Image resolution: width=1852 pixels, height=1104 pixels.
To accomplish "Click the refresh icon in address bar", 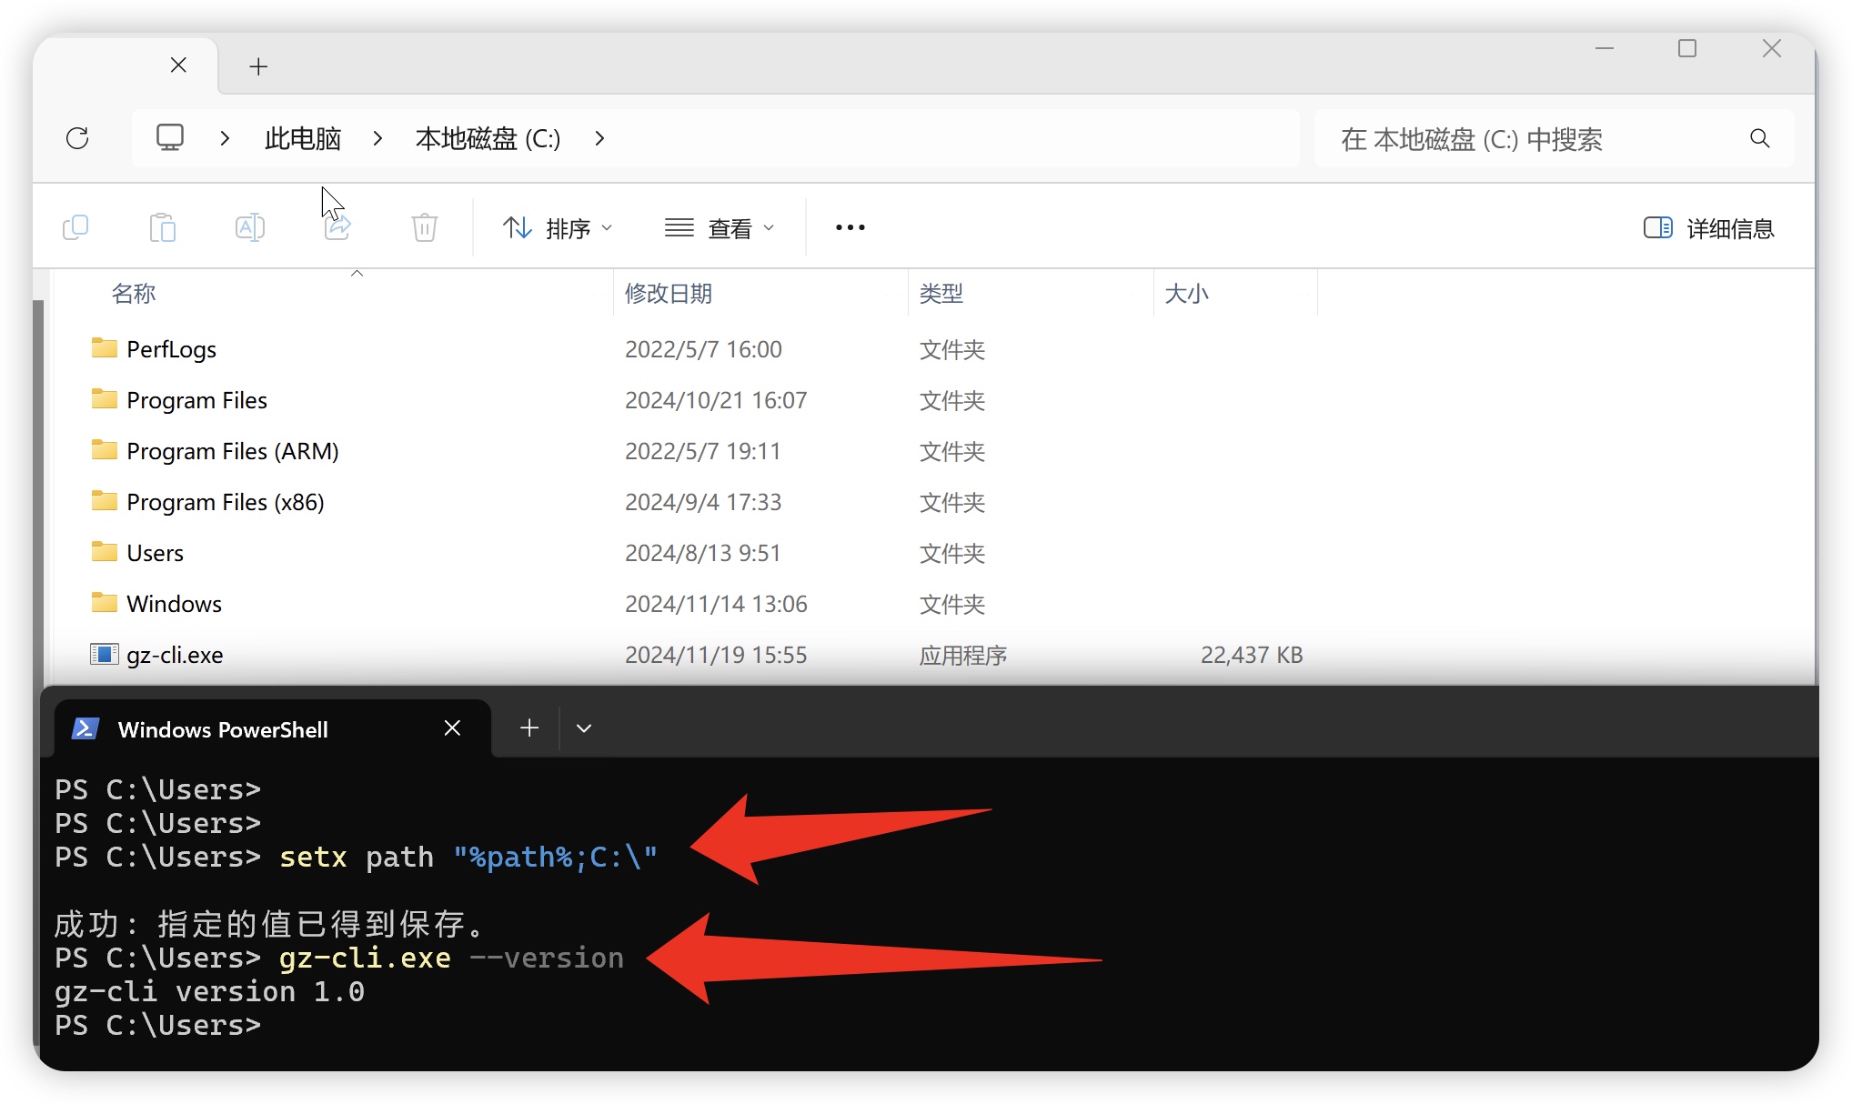I will (x=78, y=138).
